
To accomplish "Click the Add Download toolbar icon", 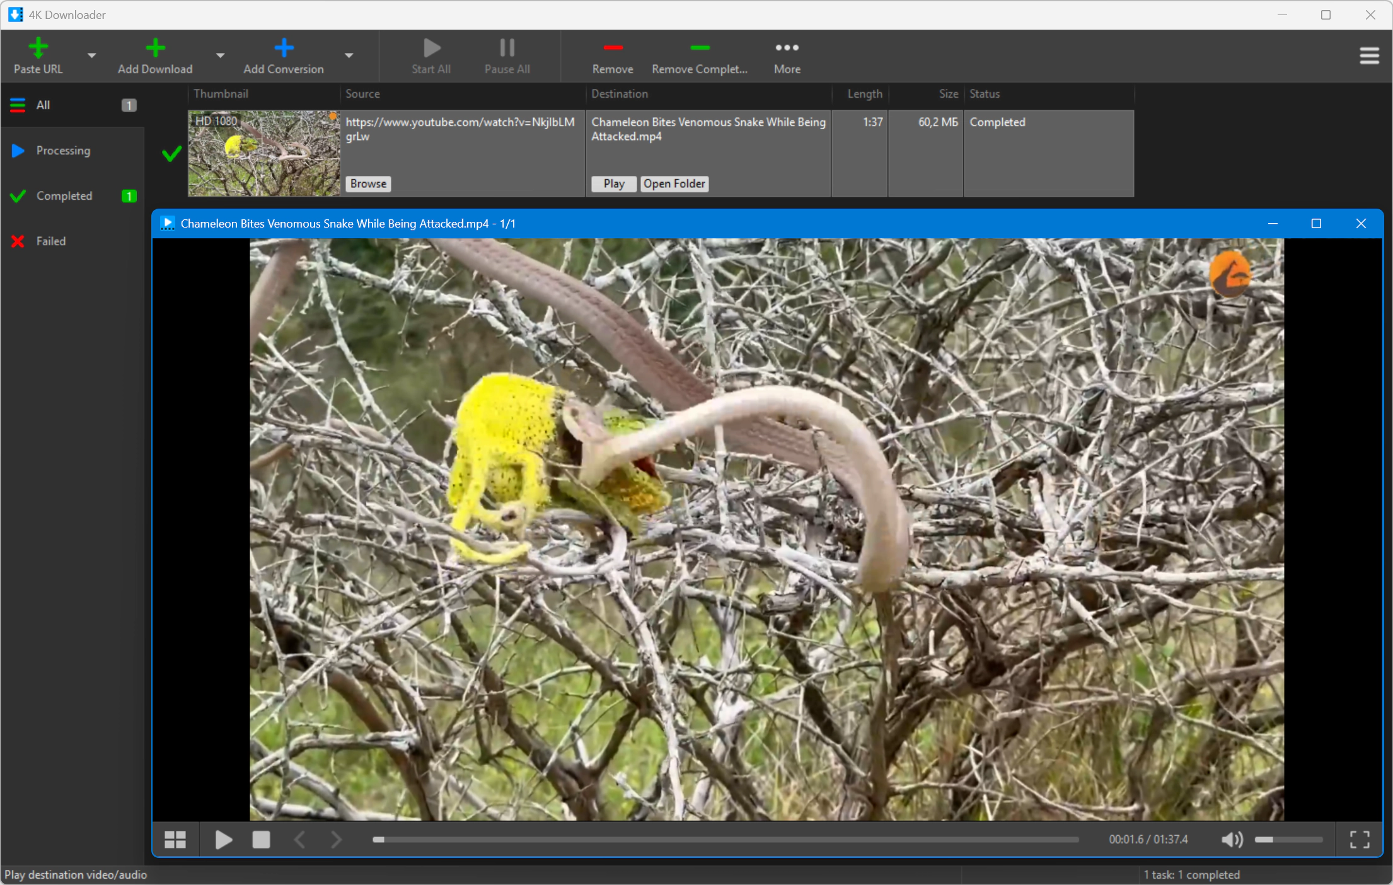I will [x=155, y=48].
